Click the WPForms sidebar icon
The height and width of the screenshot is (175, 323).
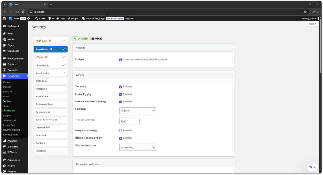4,152
